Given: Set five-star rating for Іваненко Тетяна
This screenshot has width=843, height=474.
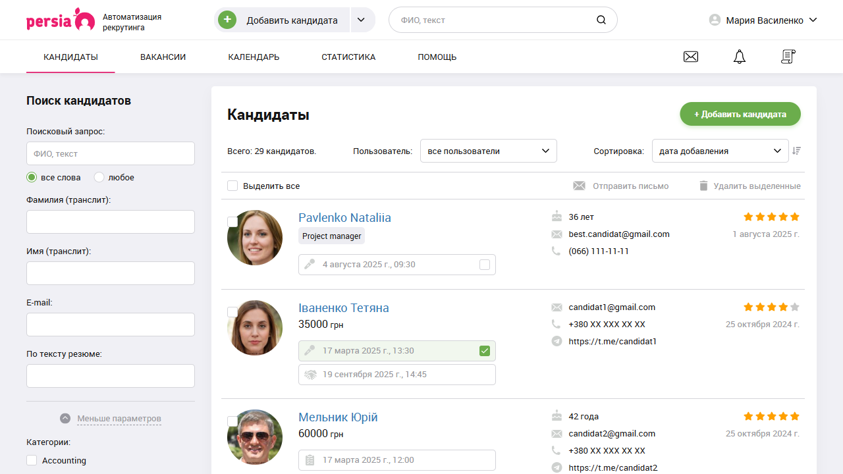Looking at the screenshot, I should 794,307.
